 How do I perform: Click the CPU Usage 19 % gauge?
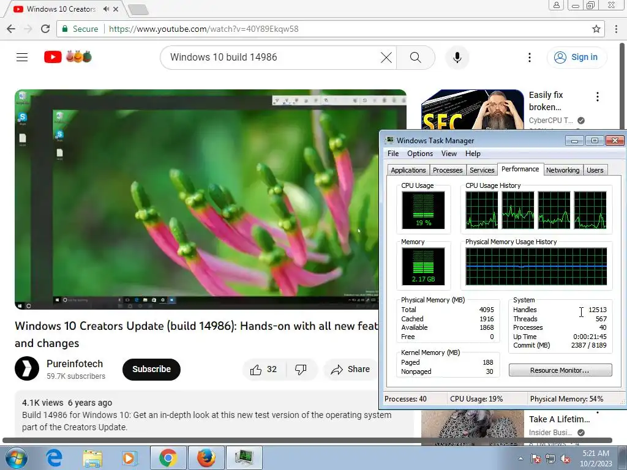[423, 211]
